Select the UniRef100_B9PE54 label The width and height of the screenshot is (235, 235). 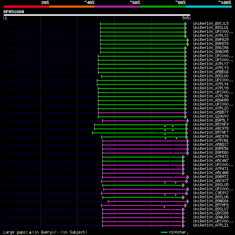[x=211, y=149]
